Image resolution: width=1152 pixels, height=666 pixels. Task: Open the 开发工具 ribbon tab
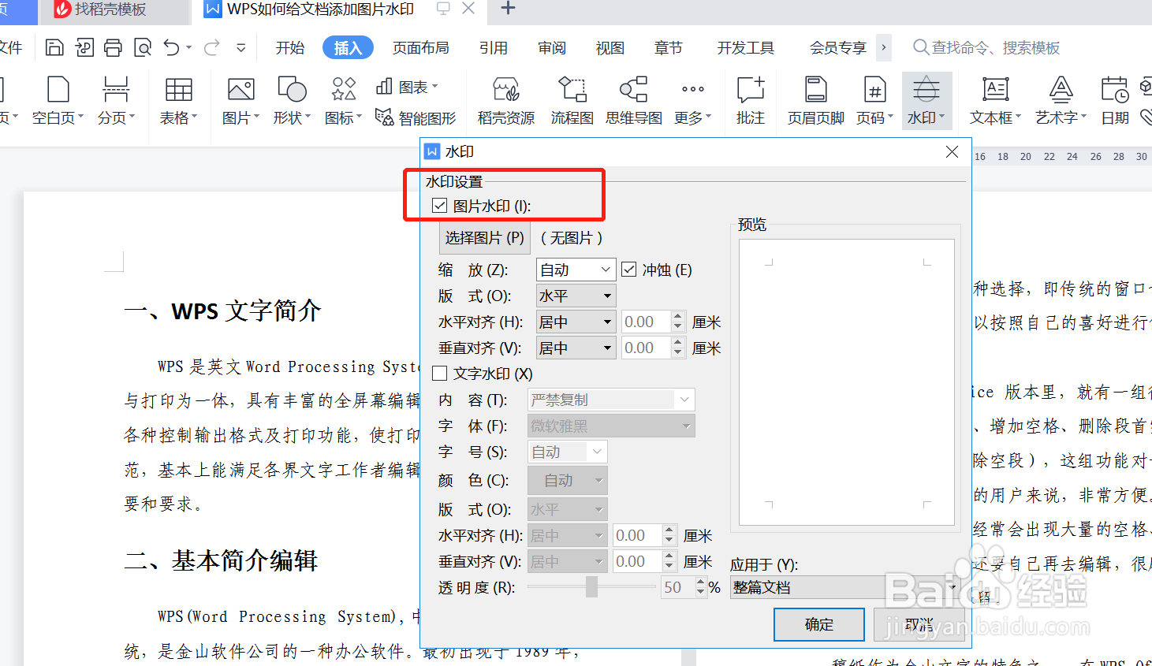pos(746,48)
